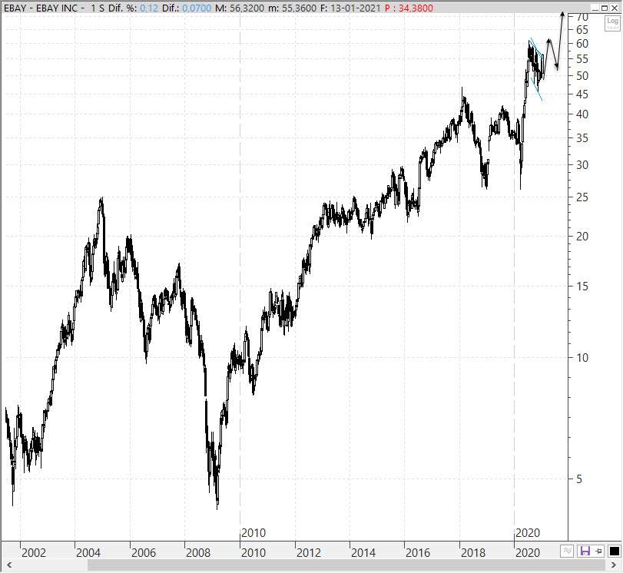Click the purple floppy disk save icon
Image resolution: width=623 pixels, height=573 pixels.
[585, 551]
